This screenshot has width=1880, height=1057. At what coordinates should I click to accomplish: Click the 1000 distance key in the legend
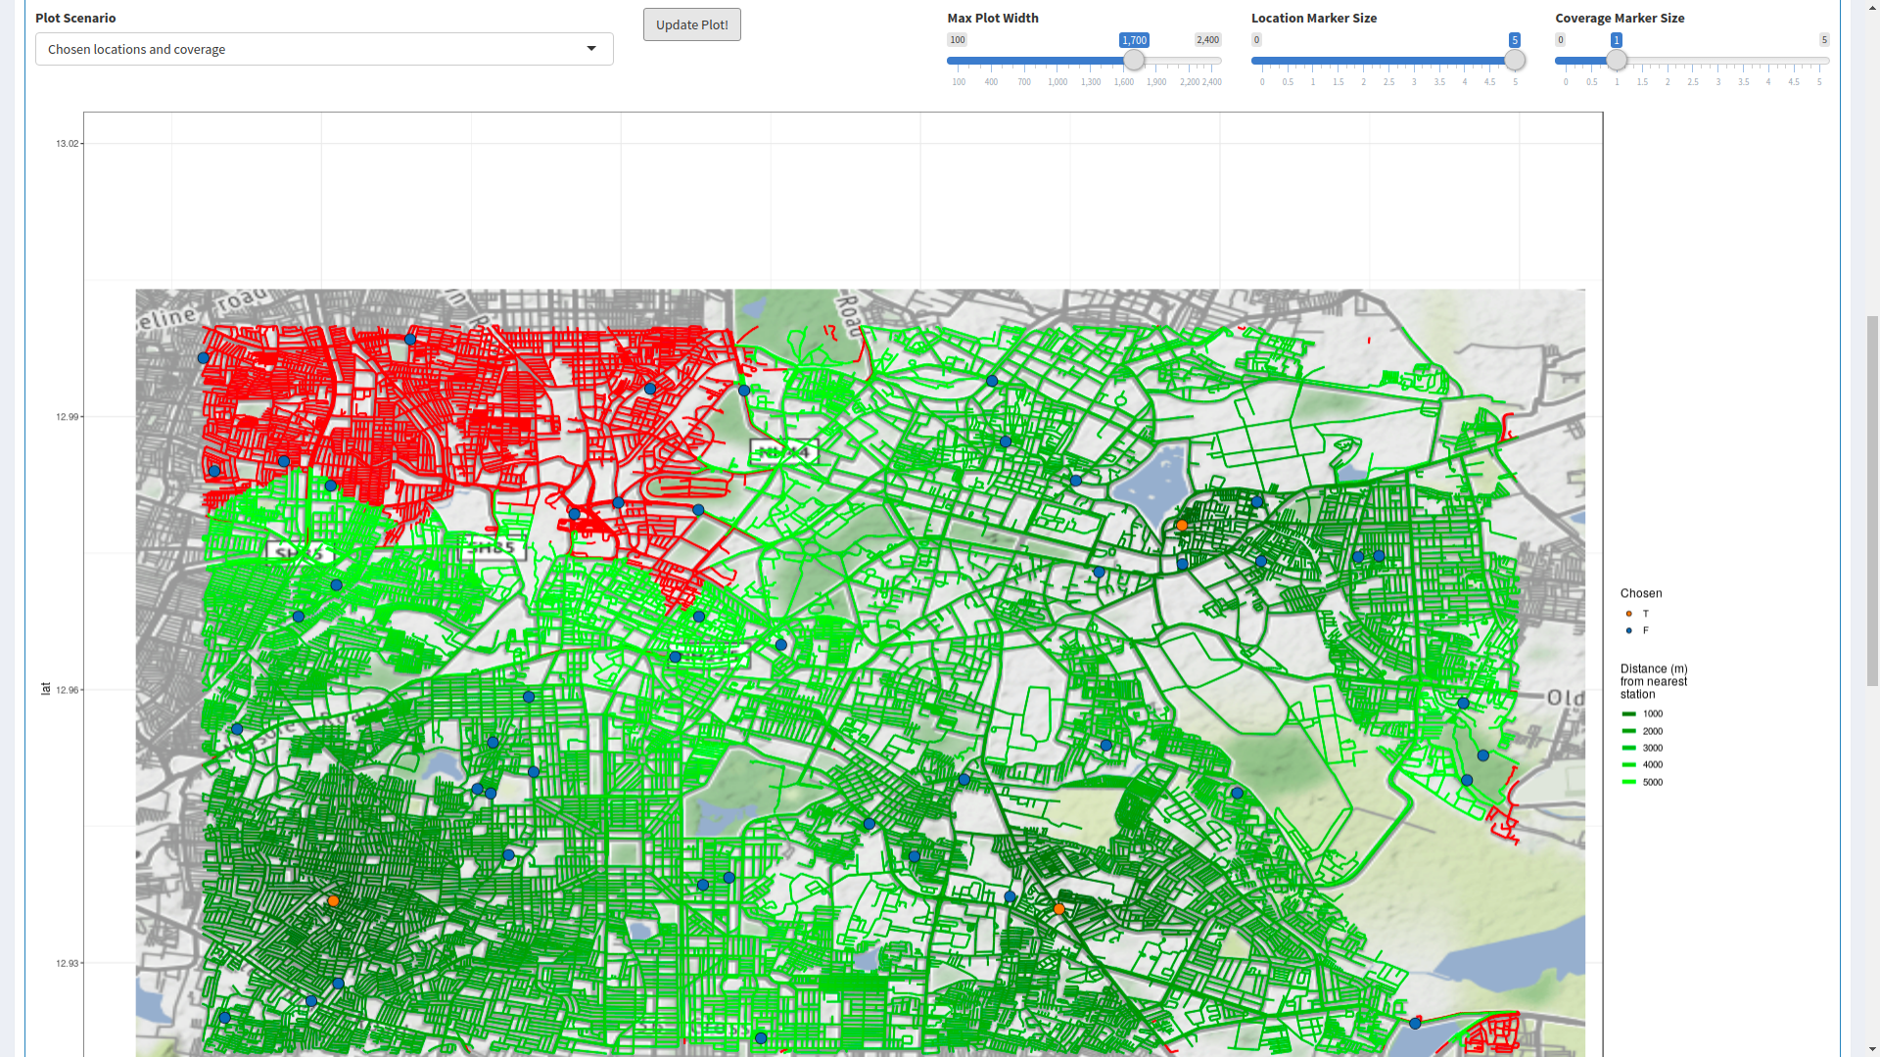point(1629,714)
